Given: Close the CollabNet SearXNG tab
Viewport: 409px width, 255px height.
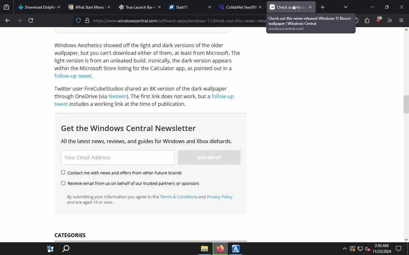Looking at the screenshot, I should (x=260, y=7).
